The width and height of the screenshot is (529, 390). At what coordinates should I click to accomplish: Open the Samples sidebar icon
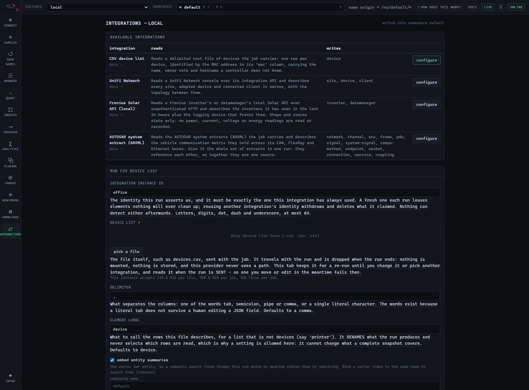[x=10, y=40]
